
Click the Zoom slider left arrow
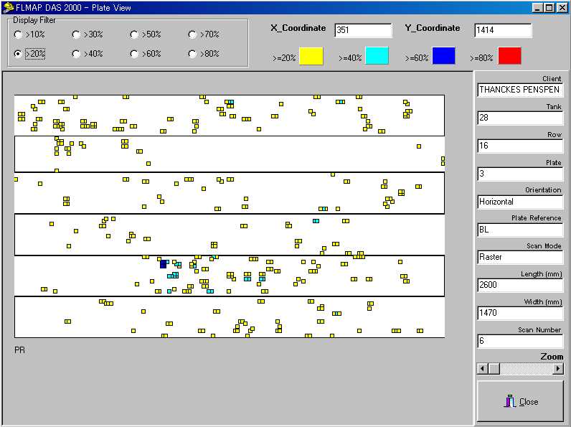pyautogui.click(x=483, y=369)
